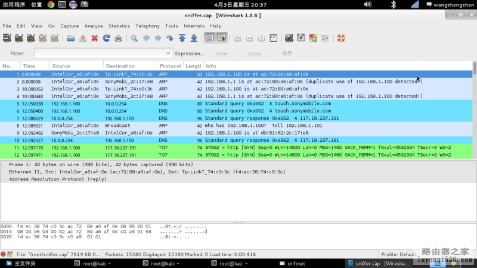Click the Apply filter button
Image resolution: width=477 pixels, height=268 pixels.
click(255, 54)
